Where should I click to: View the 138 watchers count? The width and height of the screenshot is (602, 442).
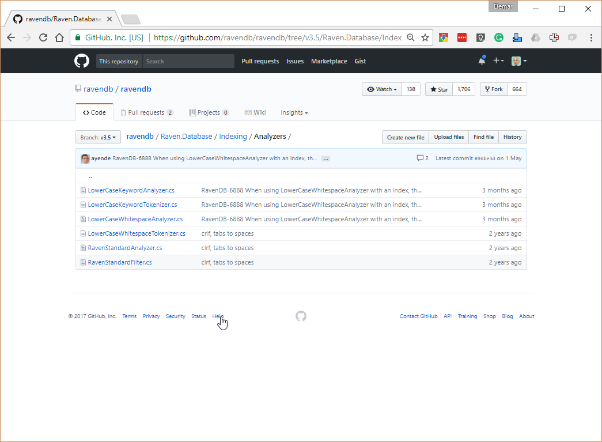[411, 89]
